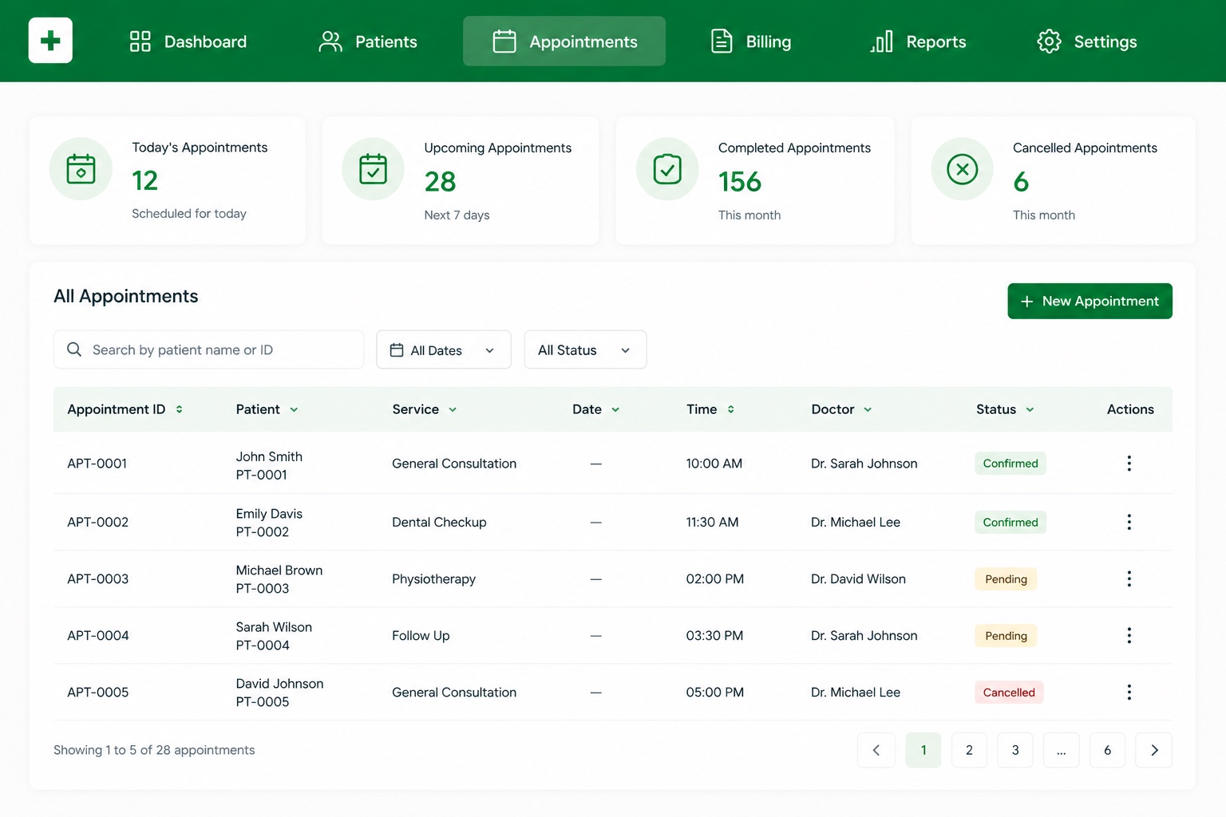Click the medical cross logo icon
The image size is (1226, 817).
point(50,40)
